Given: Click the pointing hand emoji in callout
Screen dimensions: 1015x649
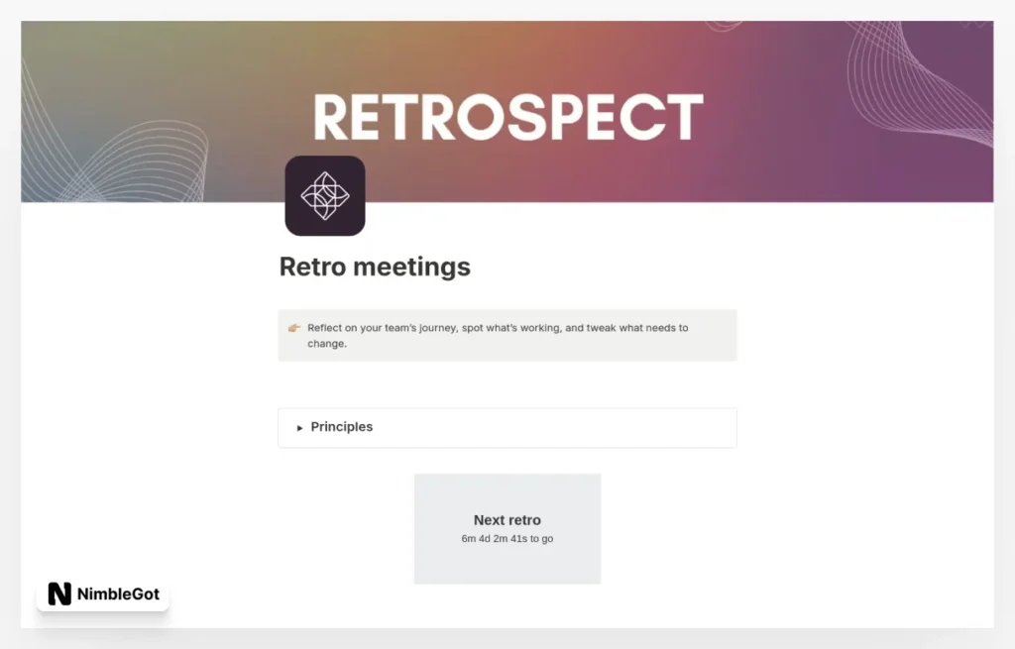Looking at the screenshot, I should 294,328.
